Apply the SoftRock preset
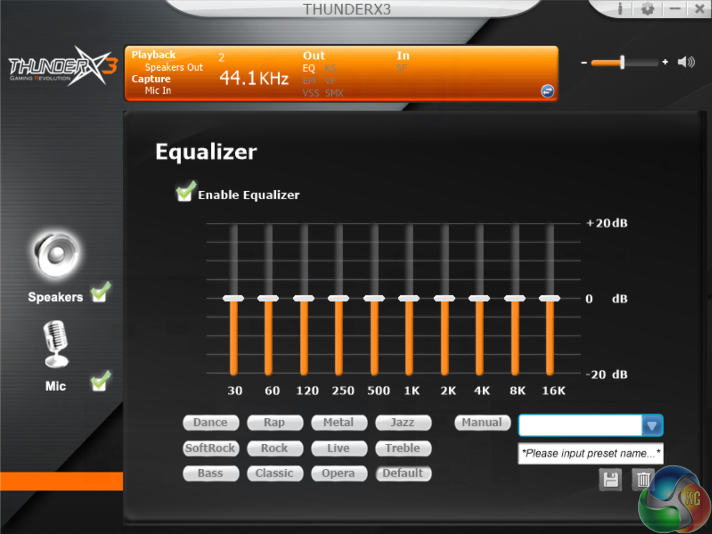 [x=211, y=448]
